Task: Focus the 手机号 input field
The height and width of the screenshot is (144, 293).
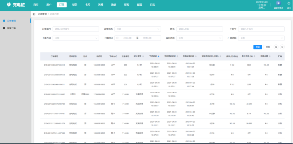Action: 261,29
